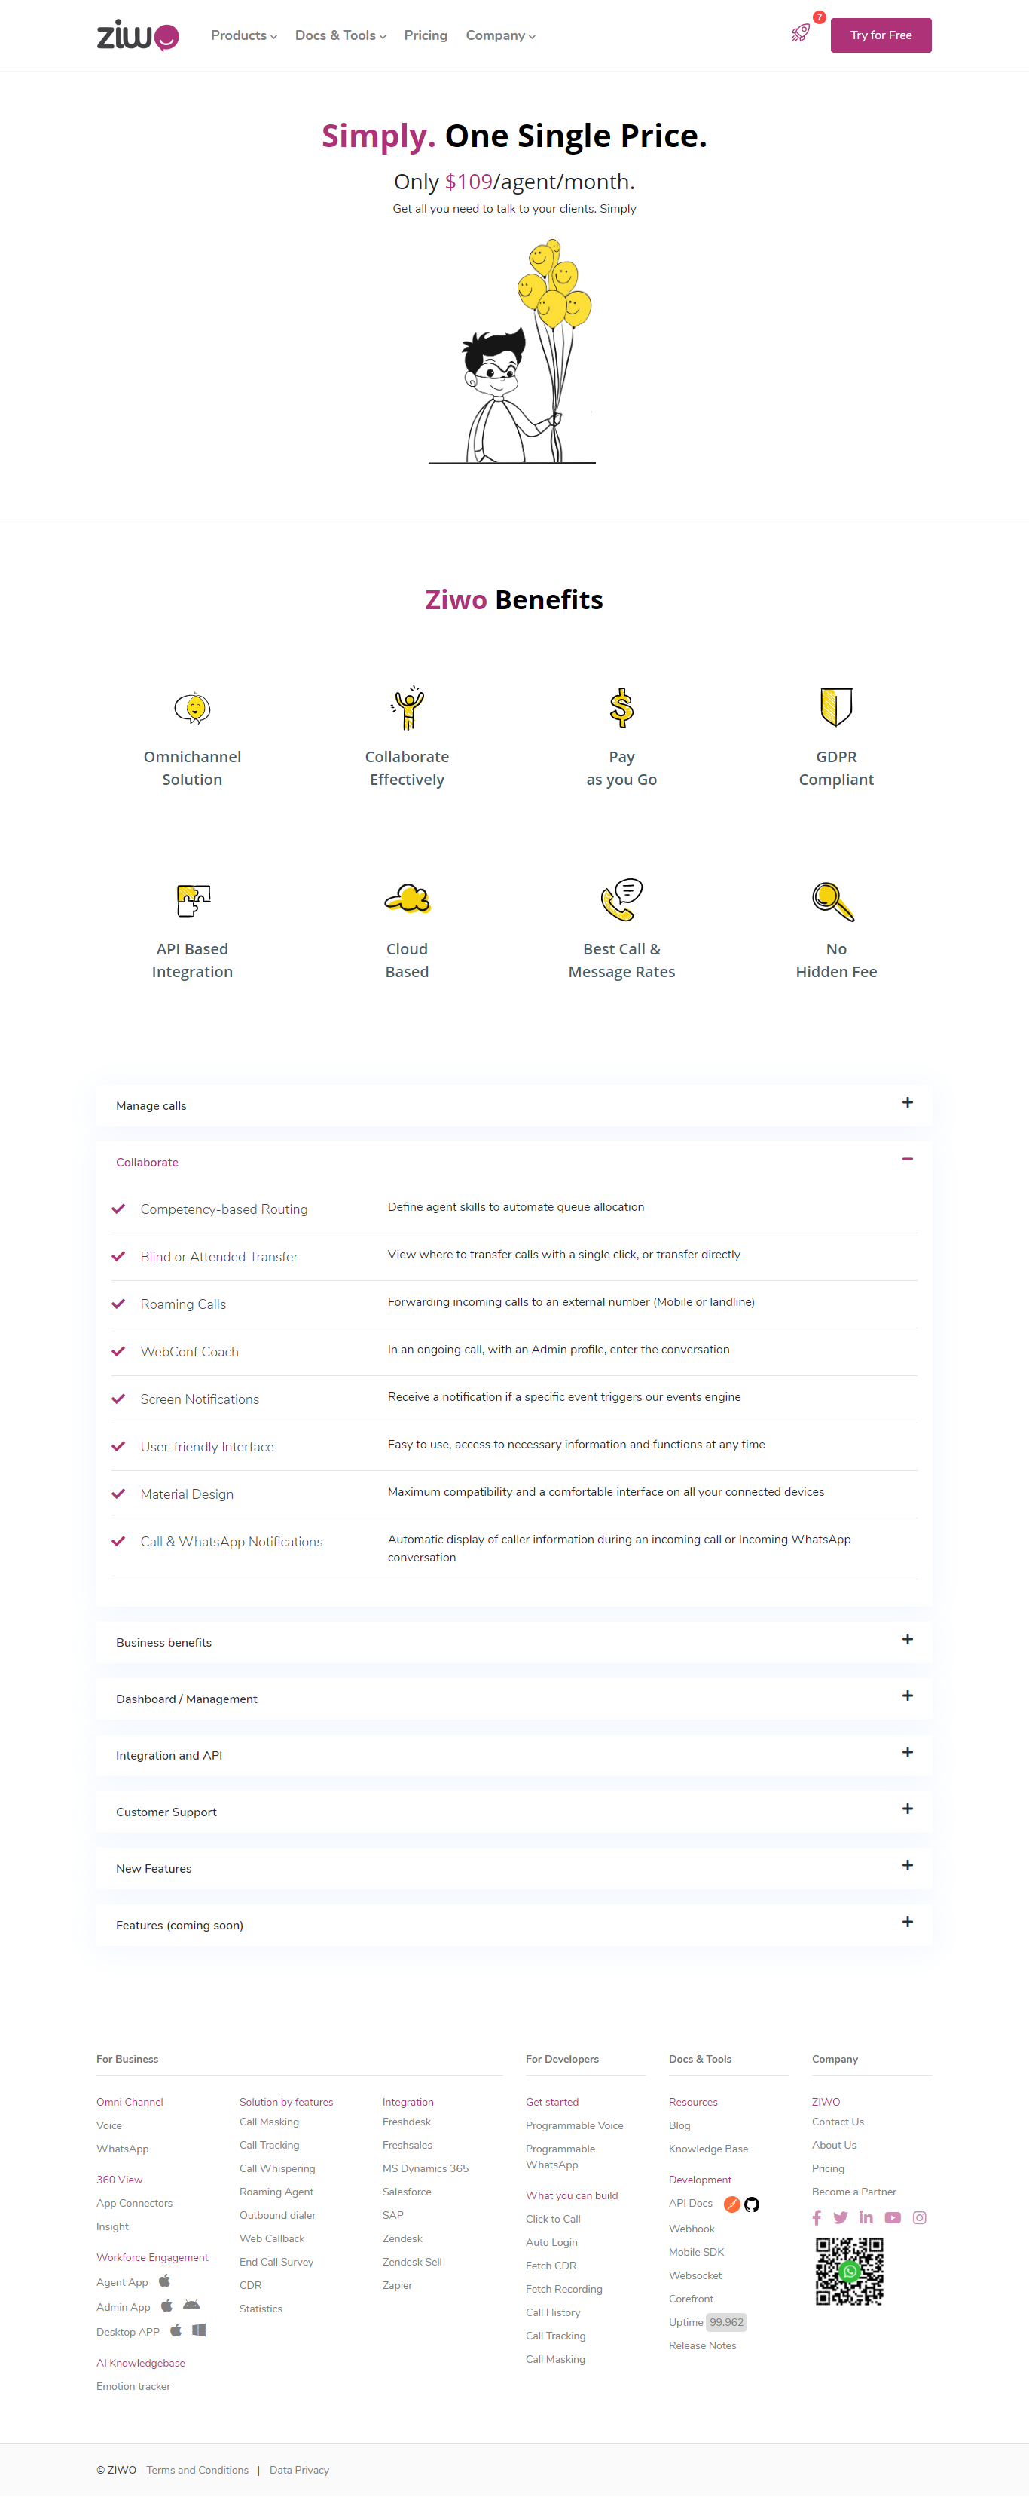Image resolution: width=1029 pixels, height=2497 pixels.
Task: Open the Become a Partner link
Action: click(x=853, y=2192)
